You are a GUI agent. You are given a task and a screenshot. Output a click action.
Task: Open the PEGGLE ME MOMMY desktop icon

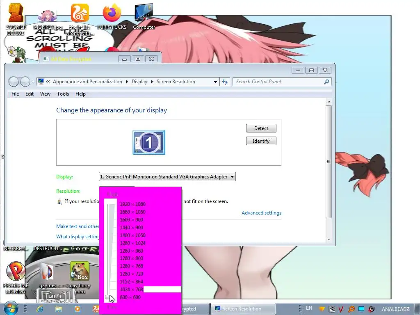(16, 278)
